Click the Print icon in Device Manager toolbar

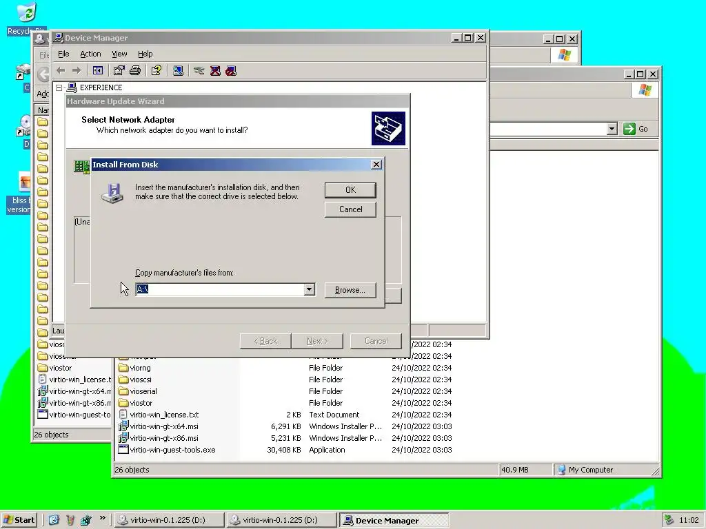point(135,71)
